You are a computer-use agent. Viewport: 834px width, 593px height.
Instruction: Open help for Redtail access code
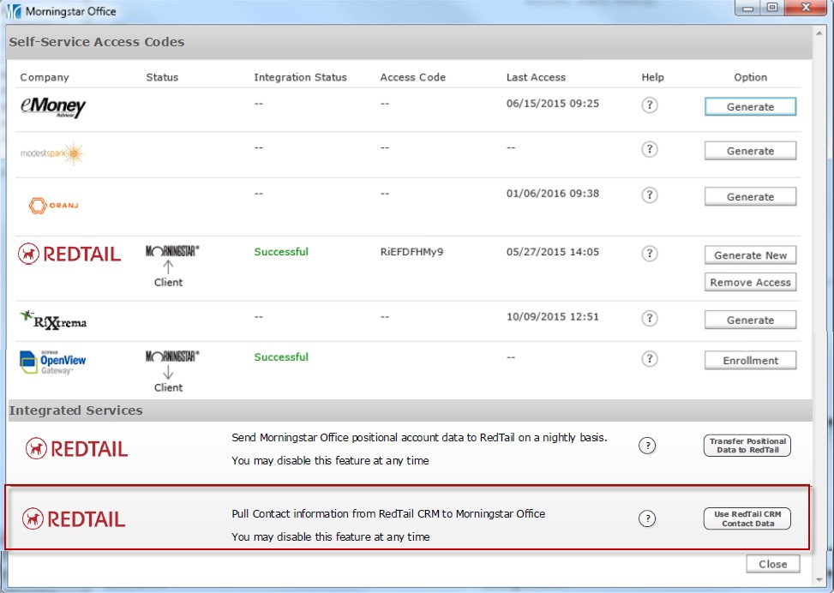click(x=650, y=254)
